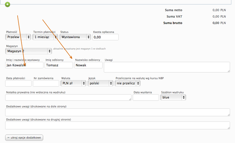
Task: Click the Imię i nazwisko wystawcy field
Action: pyautogui.click(x=24, y=65)
